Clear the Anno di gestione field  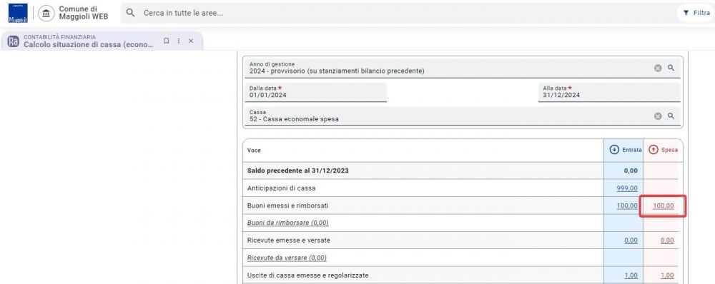pyautogui.click(x=658, y=68)
